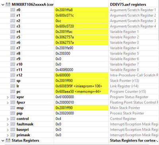Click the Status Registers for cortex description

click(134, 140)
